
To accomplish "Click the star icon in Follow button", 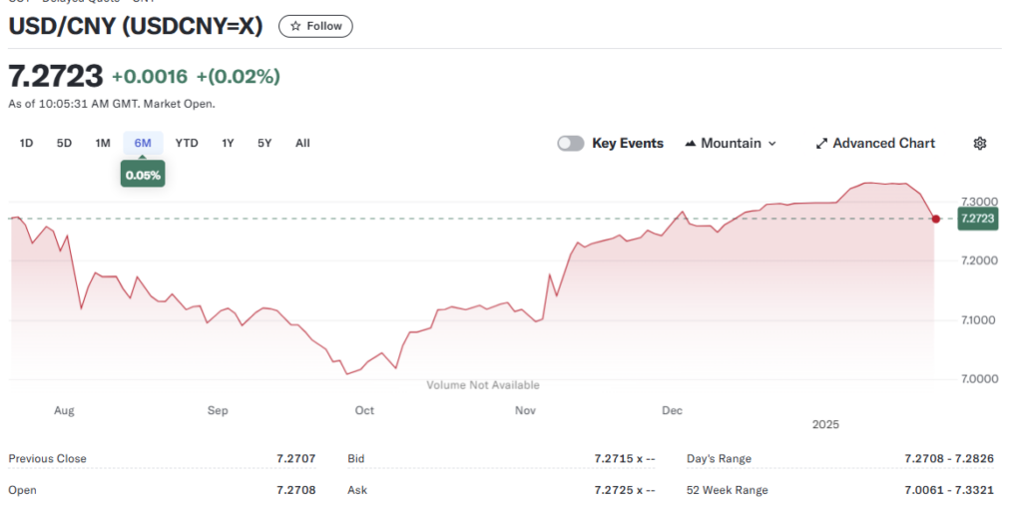I will [x=295, y=26].
